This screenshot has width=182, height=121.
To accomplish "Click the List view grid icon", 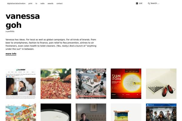I will coord(137,3).
